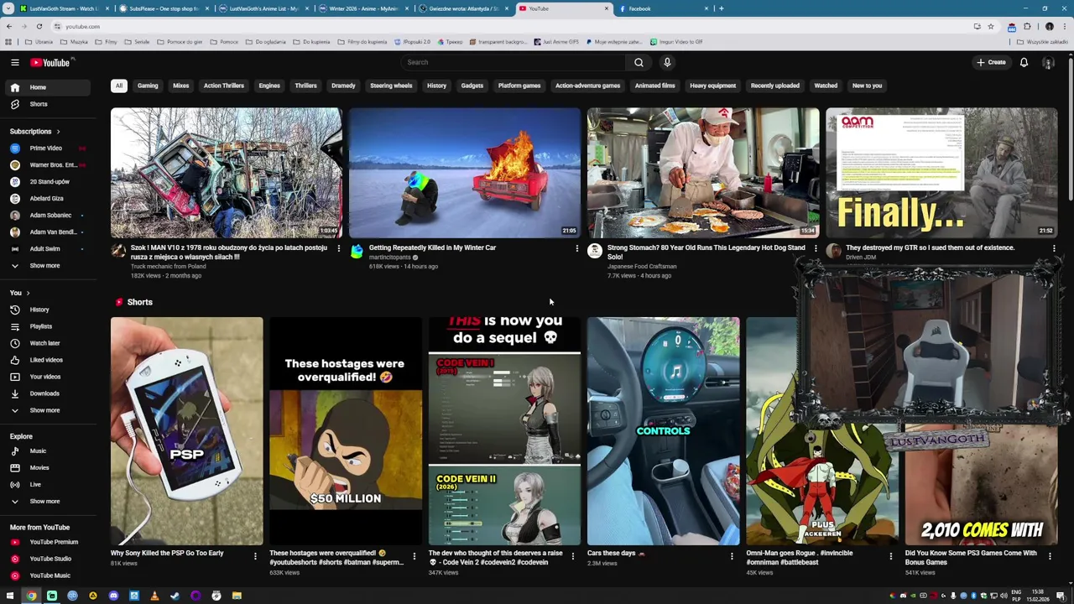Open more options for hot dog stand video
The width and height of the screenshot is (1074, 604).
pos(815,248)
